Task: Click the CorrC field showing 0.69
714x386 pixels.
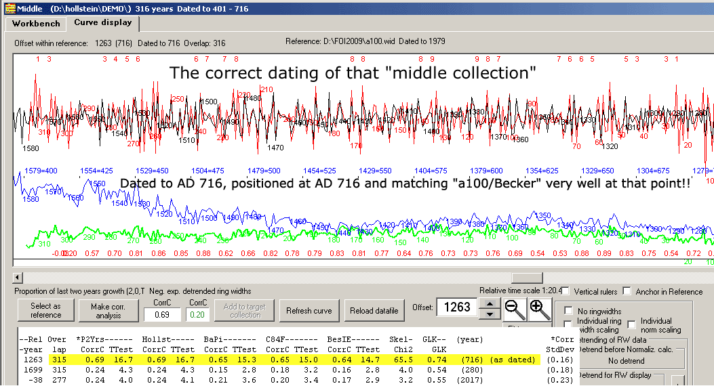Action: [162, 315]
